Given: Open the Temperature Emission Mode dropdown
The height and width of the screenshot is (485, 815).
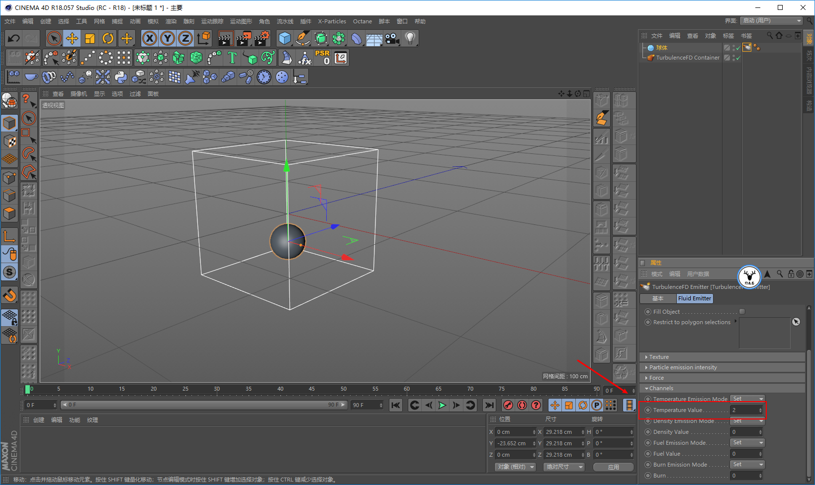Looking at the screenshot, I should [747, 399].
